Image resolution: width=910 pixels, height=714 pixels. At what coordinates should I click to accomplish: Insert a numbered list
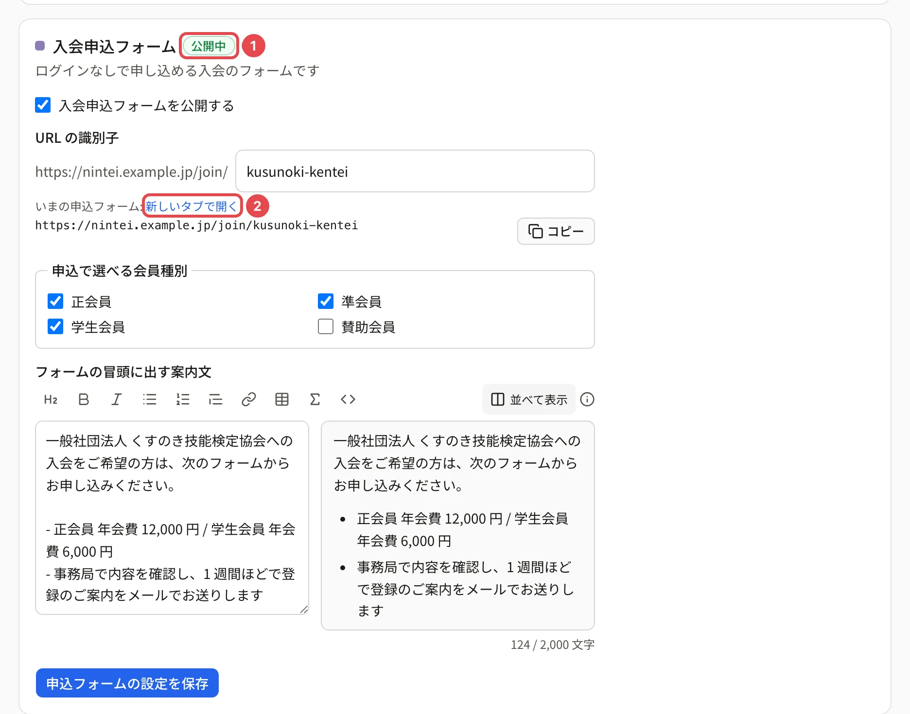click(183, 399)
